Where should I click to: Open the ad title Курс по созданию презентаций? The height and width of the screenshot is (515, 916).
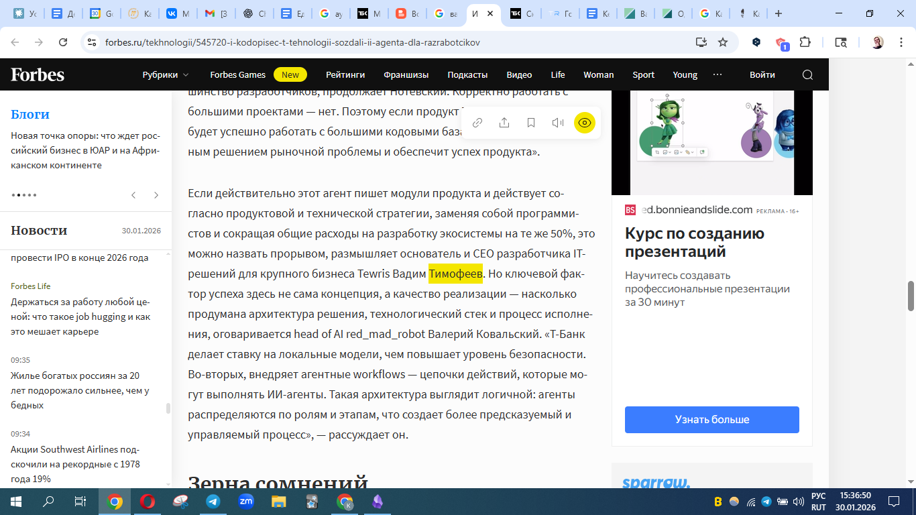(695, 243)
